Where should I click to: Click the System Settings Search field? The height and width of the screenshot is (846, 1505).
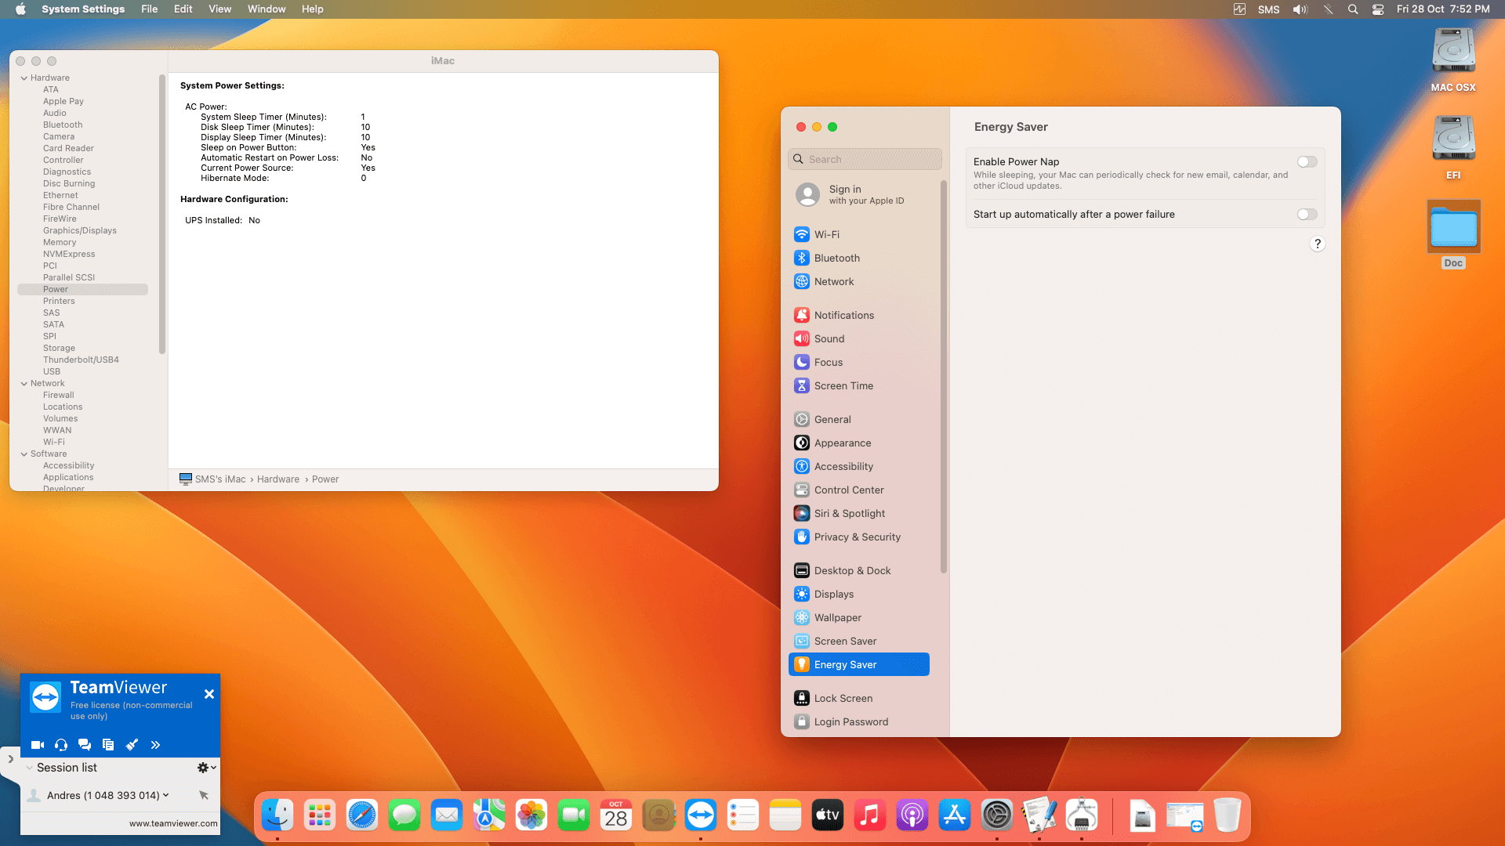(865, 159)
